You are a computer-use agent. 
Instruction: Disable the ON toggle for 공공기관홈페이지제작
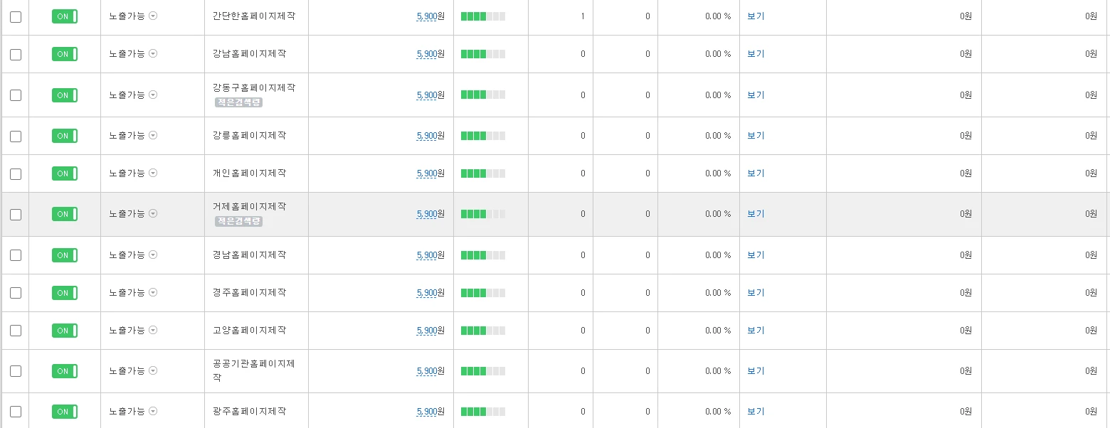64,371
